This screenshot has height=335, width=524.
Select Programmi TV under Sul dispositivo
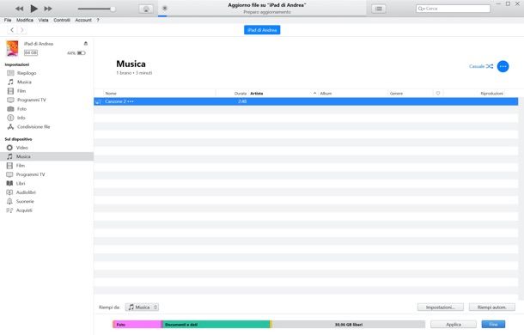(30, 174)
